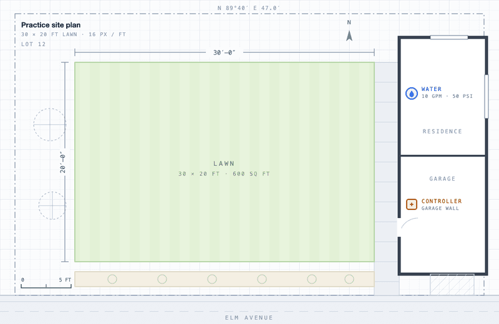Click the hatched garage driveway apron
Screen dimensions: 499x324
point(452,284)
